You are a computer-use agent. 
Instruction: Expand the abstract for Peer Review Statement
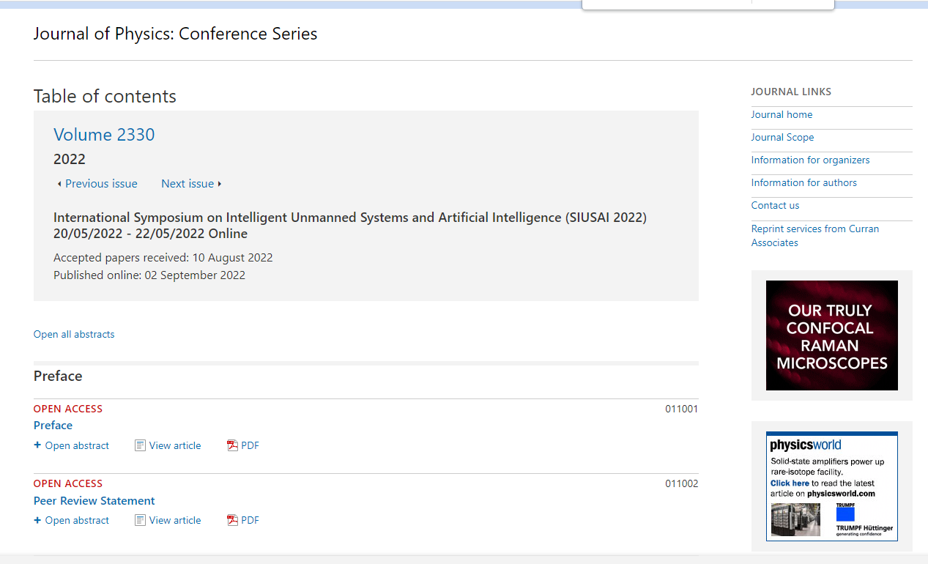71,520
